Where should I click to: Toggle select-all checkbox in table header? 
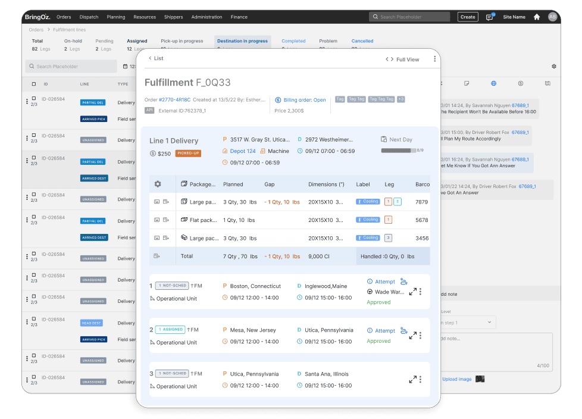pyautogui.click(x=34, y=85)
